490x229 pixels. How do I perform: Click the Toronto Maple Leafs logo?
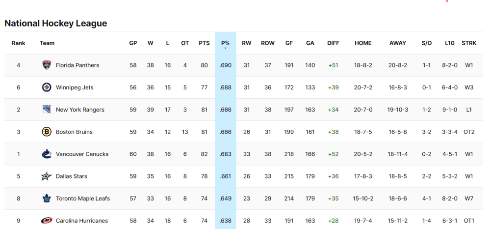tap(47, 199)
